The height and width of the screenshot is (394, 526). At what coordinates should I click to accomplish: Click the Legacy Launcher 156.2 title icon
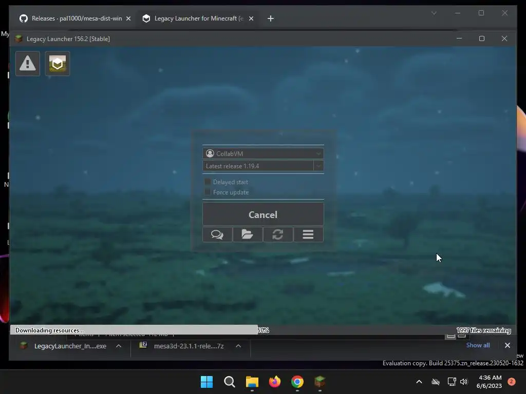[19, 38]
